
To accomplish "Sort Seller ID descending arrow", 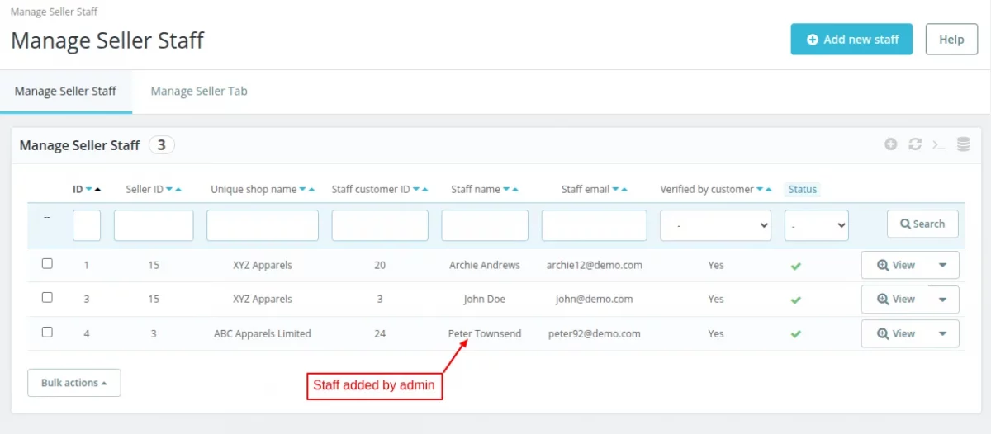I will [x=169, y=189].
